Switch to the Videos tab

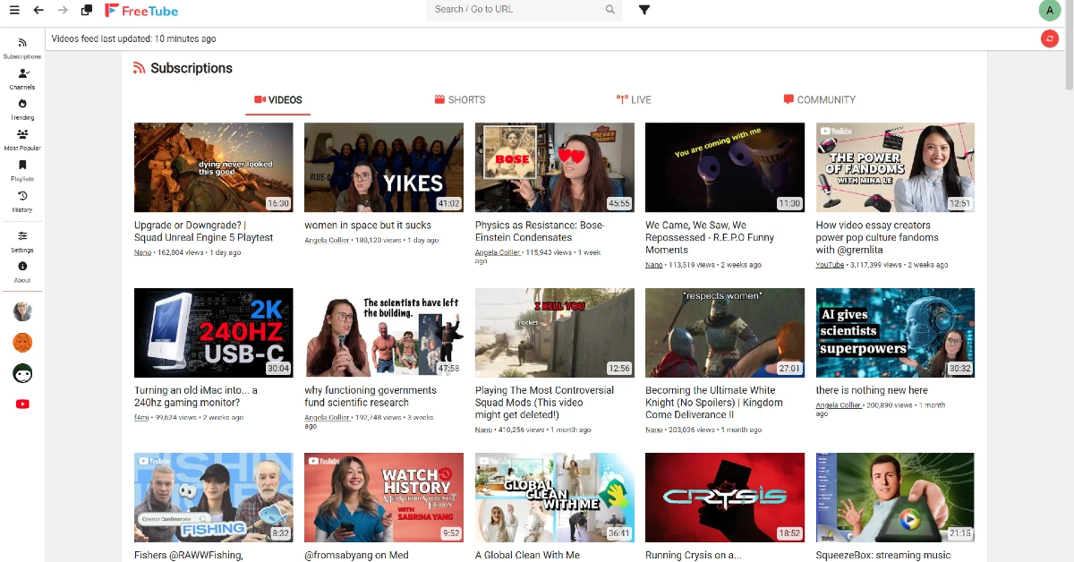pyautogui.click(x=278, y=100)
